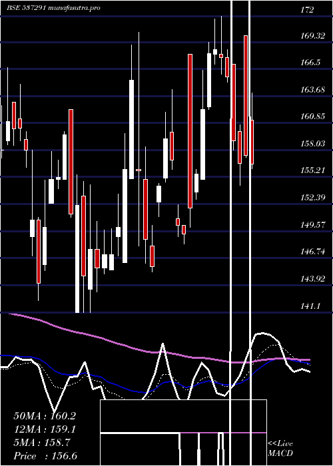This screenshot has height=466, width=333.
Task: Click the 163.68 price axis label
Action: (x=312, y=89)
